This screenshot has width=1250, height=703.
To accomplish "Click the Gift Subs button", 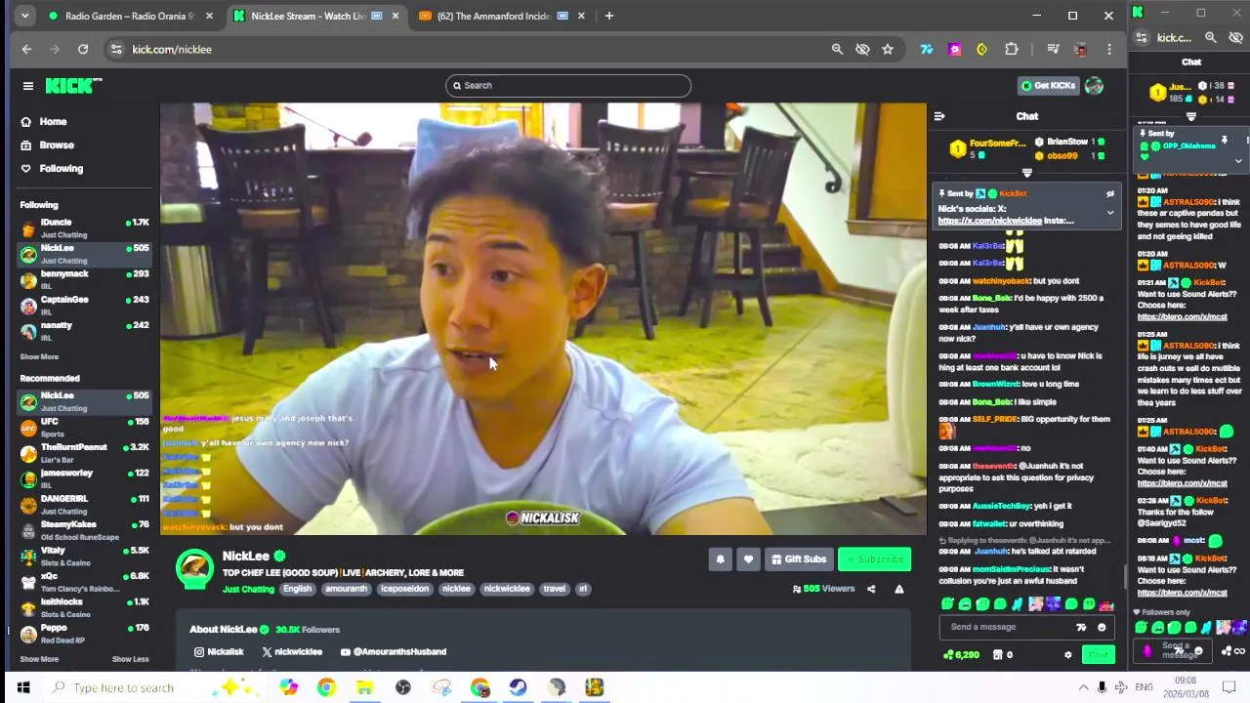I will tap(799, 559).
